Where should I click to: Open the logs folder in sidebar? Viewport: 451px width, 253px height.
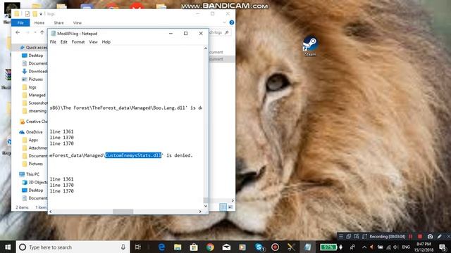click(x=30, y=87)
